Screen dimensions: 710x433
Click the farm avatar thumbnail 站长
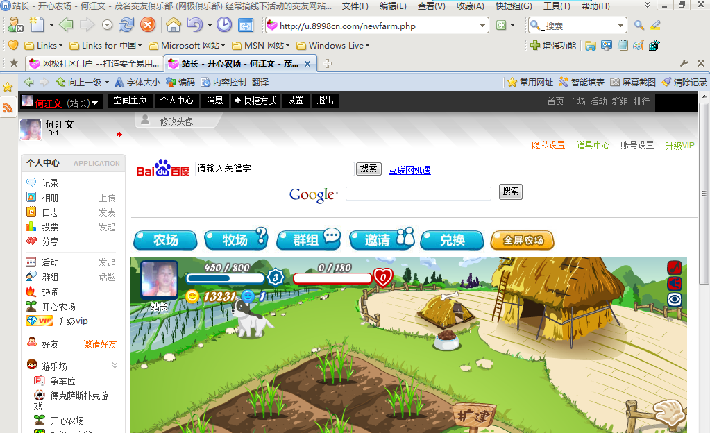159,279
